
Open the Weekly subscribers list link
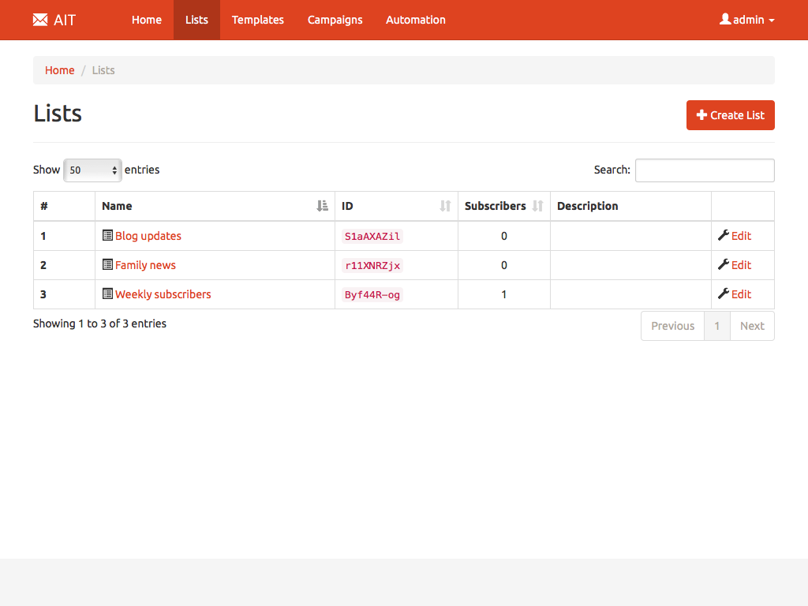coord(163,294)
